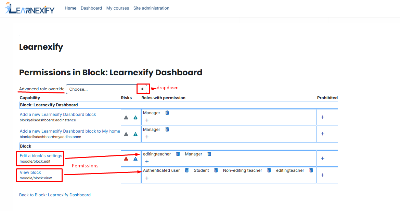Click the Learnexify logo
Viewport: 400px width, 211px height.
click(30, 8)
